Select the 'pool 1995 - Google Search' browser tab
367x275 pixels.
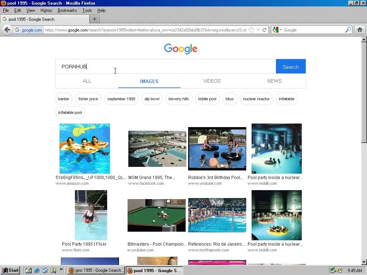pyautogui.click(x=44, y=19)
